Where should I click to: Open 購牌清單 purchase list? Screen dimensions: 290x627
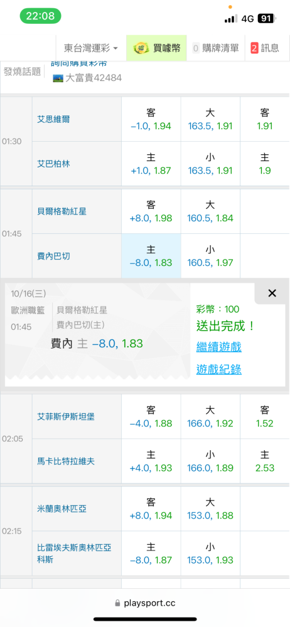pyautogui.click(x=215, y=48)
